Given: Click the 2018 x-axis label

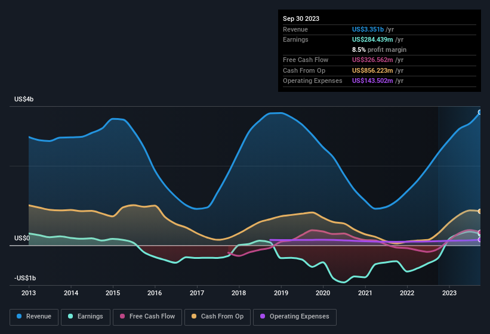Looking at the screenshot, I should (239, 293).
